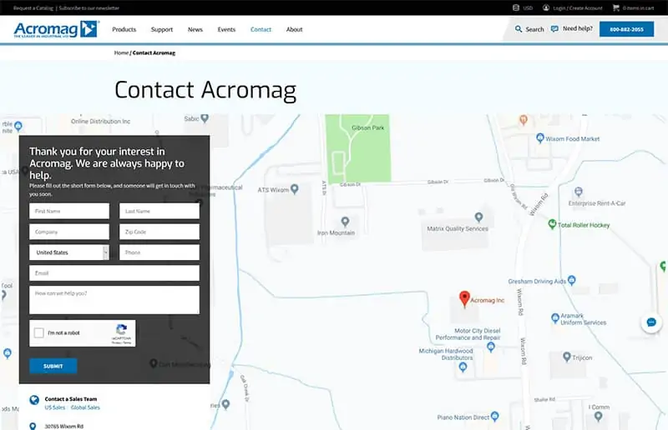
Task: Open the Products menu
Action: (x=124, y=29)
